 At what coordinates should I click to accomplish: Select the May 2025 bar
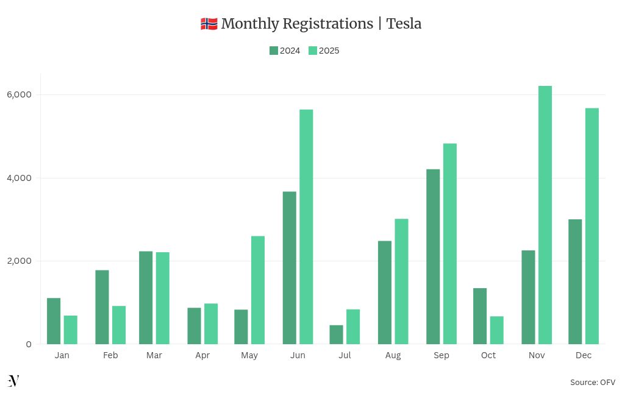(x=258, y=290)
